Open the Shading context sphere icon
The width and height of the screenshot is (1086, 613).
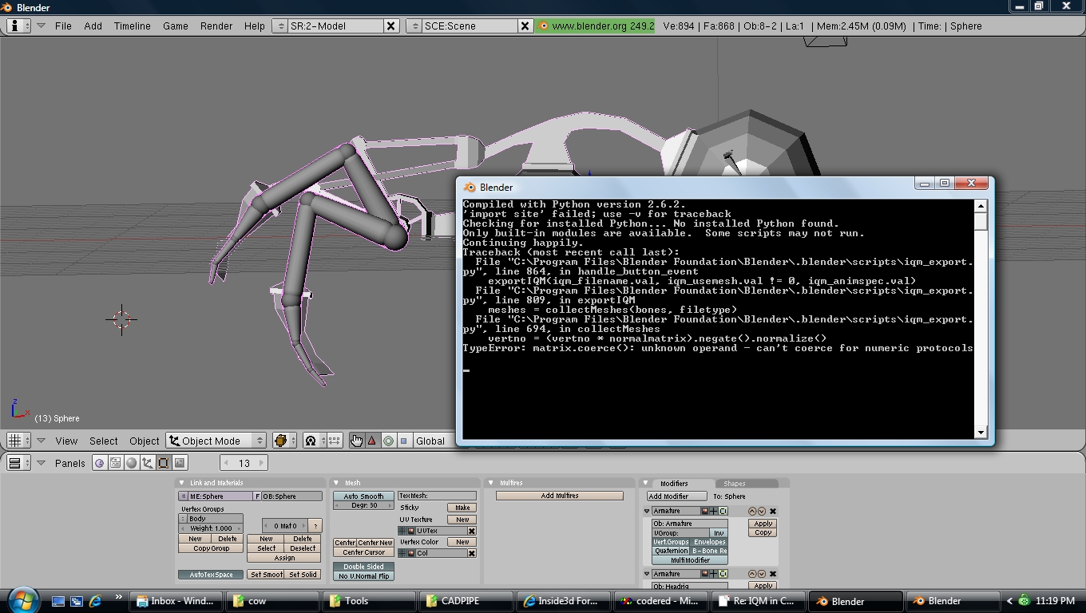pos(131,463)
